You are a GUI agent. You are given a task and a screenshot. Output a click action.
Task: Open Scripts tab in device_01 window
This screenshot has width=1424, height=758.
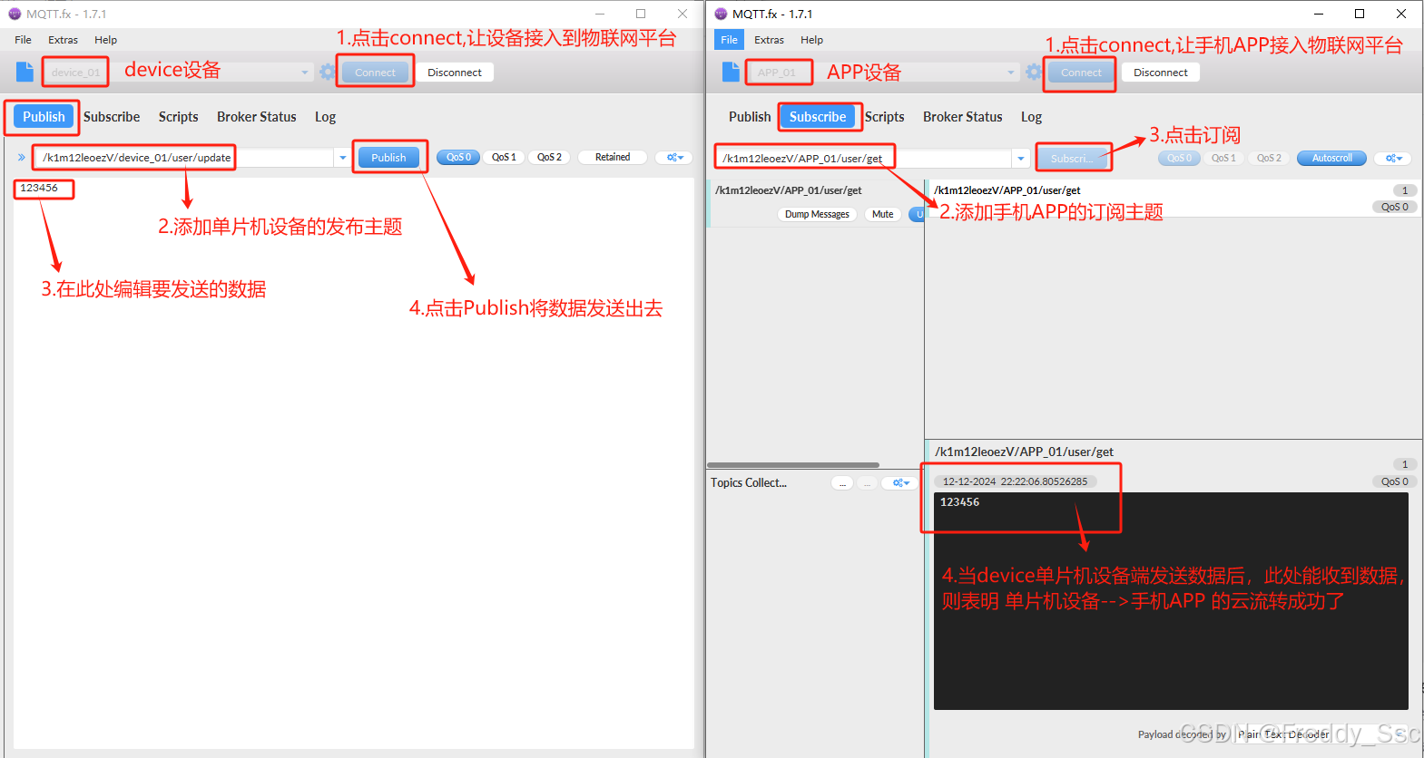coord(178,117)
